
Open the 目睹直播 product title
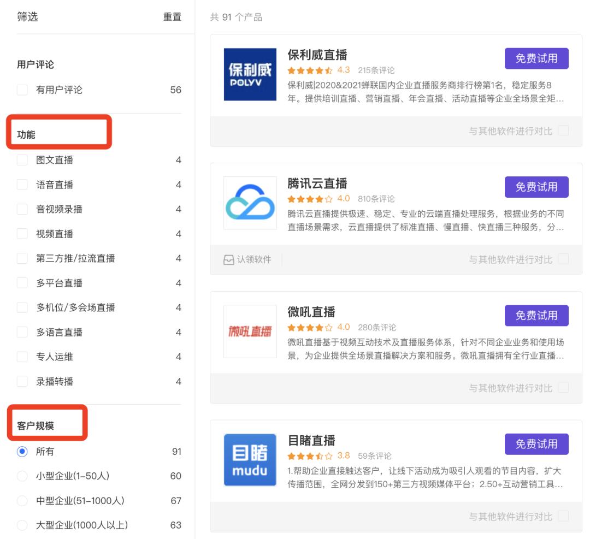coord(311,441)
